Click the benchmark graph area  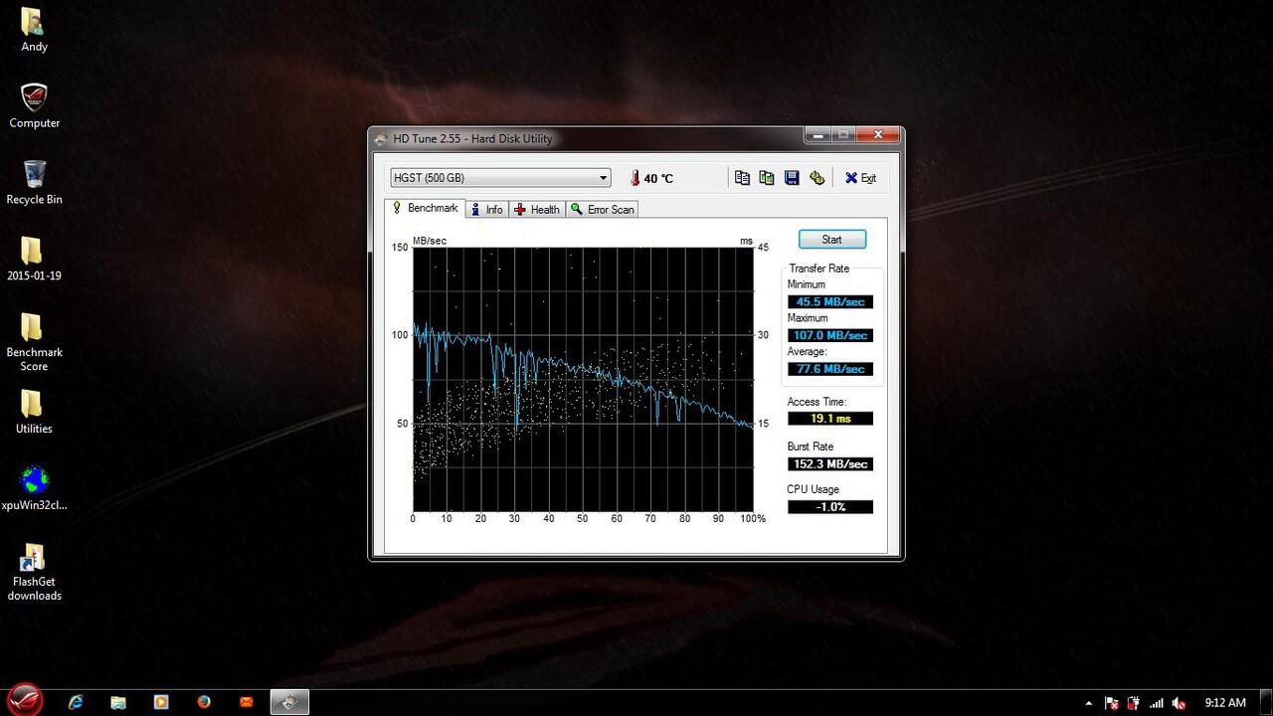(x=583, y=379)
